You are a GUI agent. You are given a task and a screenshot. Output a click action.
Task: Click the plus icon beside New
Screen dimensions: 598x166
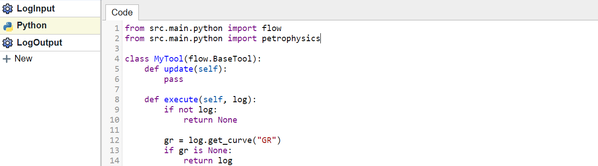click(7, 58)
